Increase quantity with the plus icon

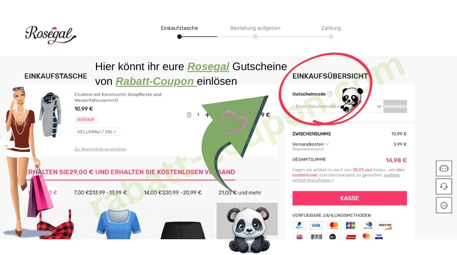coord(207,115)
